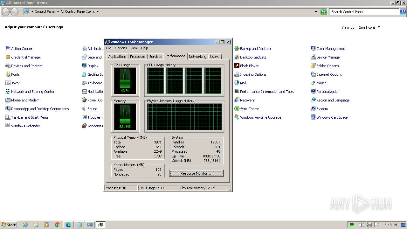Open Windows Defender icon
The width and height of the screenshot is (407, 229).
(8, 126)
